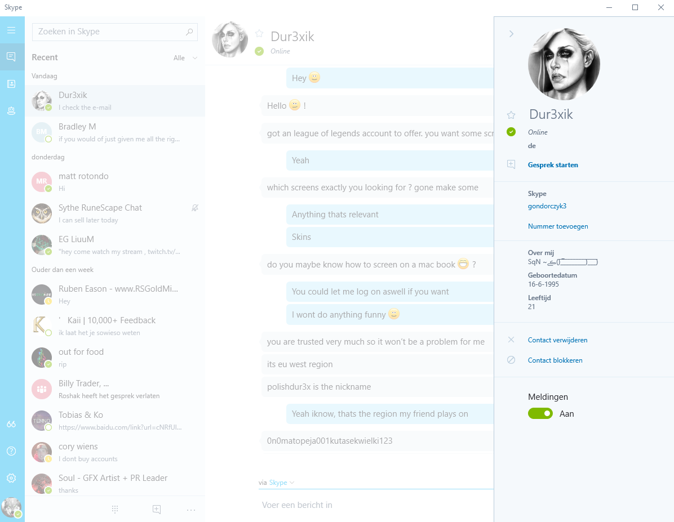The image size is (674, 522).
Task: Open the Tobias & Ko conversation
Action: pos(115,421)
